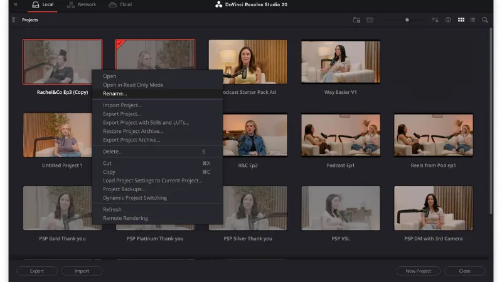The height and width of the screenshot is (282, 502).
Task: Select Rename... in the context menu
Action: click(x=158, y=93)
